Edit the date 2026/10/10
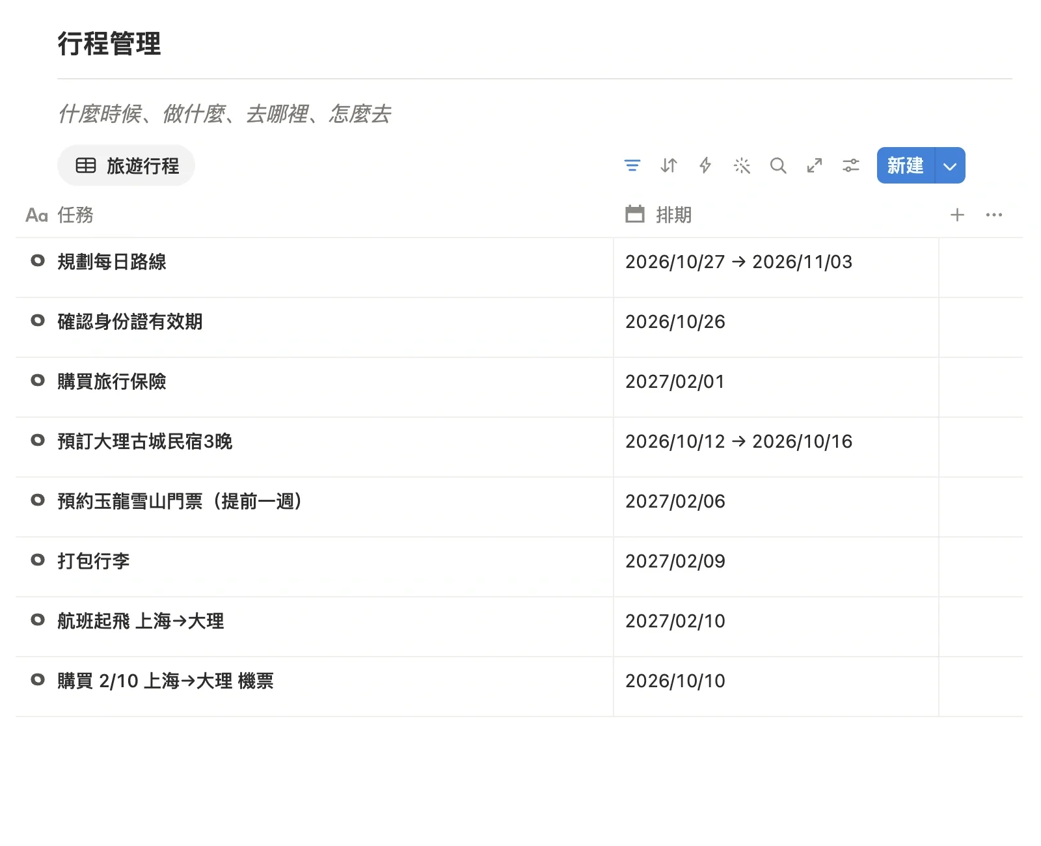Viewport: 1041px width, 846px height. pyautogui.click(x=675, y=681)
